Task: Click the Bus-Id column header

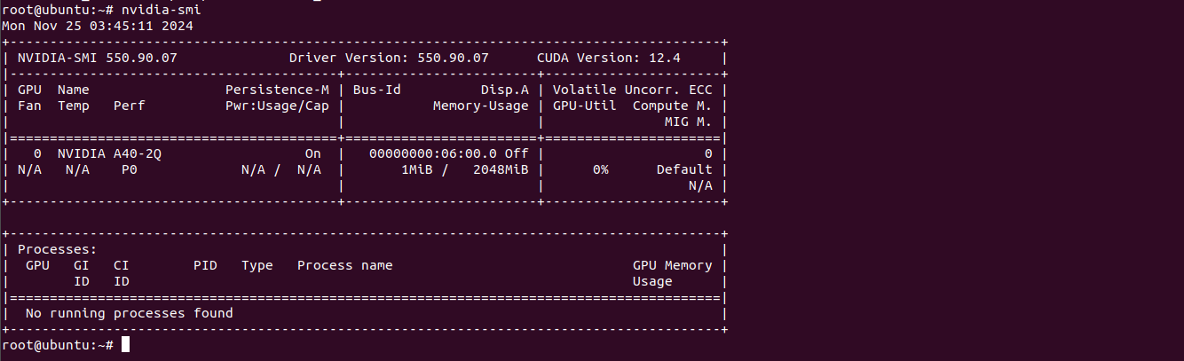Action: (376, 90)
